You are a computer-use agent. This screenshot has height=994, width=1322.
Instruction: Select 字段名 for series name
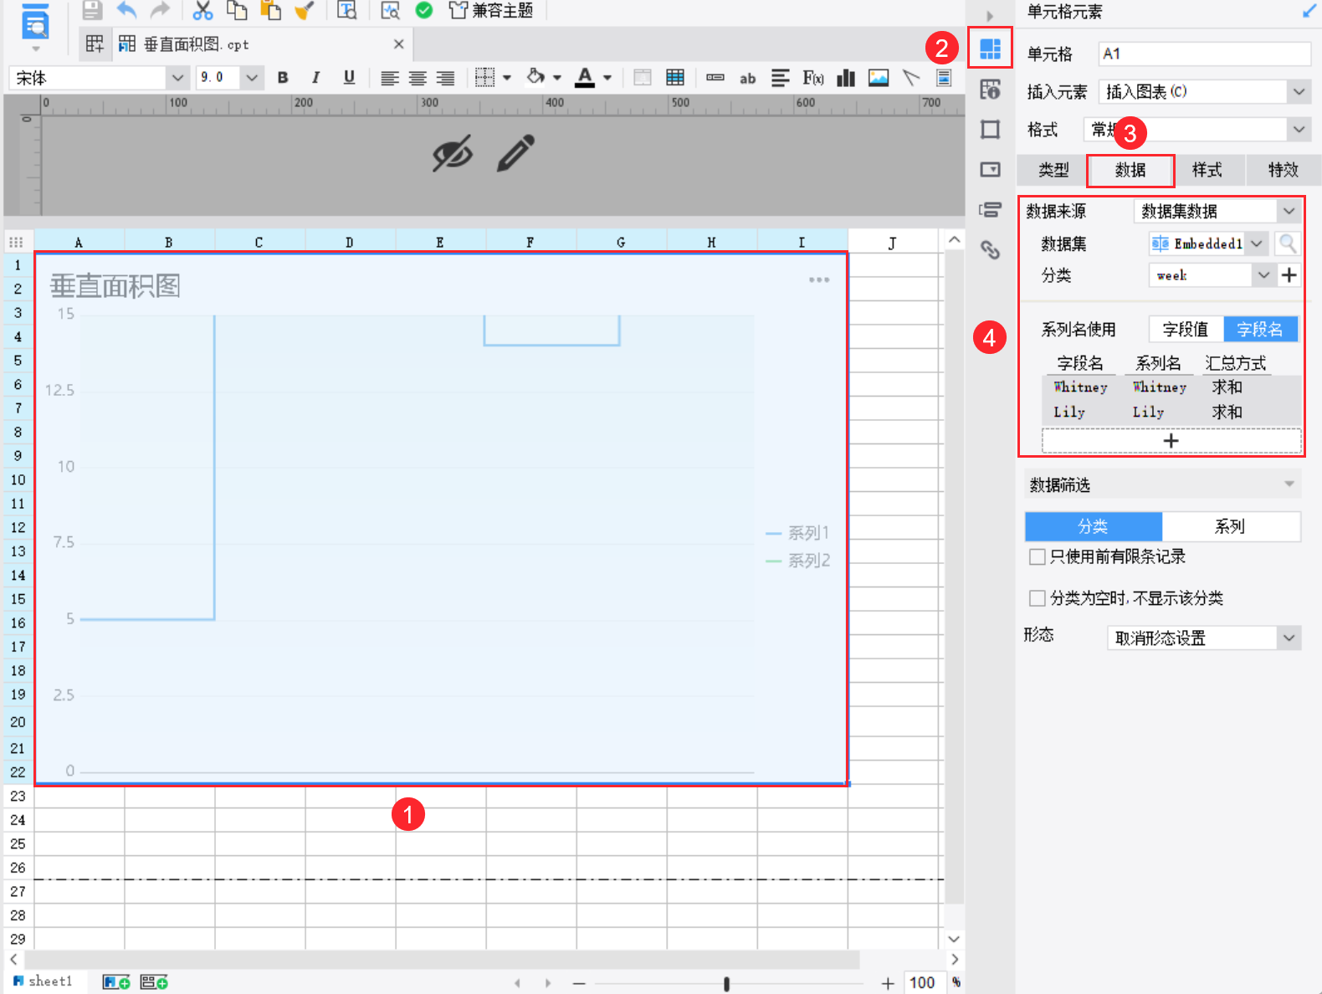1260,330
